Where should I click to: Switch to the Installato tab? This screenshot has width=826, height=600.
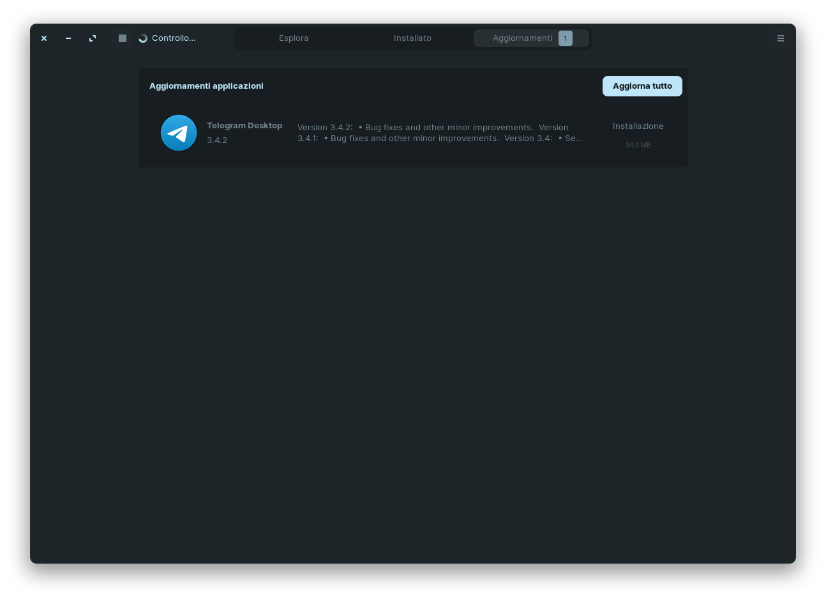point(412,38)
